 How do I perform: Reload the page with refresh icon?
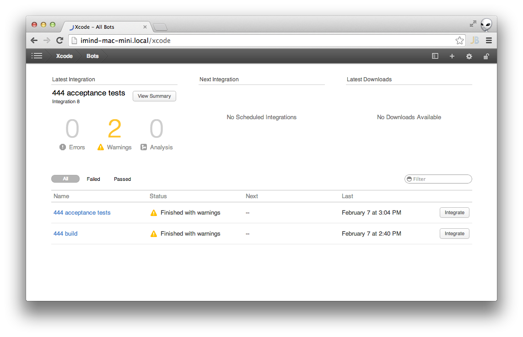pos(59,40)
